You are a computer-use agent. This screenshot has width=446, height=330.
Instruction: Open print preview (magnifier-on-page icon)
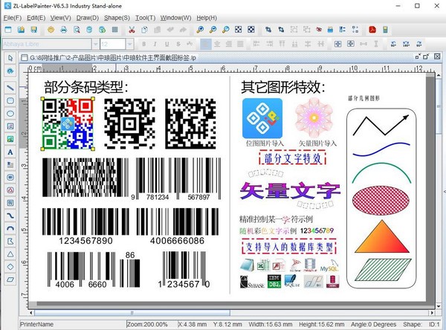[x=77, y=30]
